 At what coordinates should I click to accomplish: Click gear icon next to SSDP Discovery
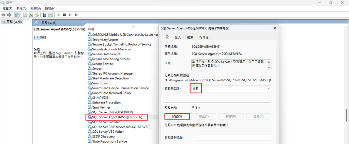(x=90, y=137)
